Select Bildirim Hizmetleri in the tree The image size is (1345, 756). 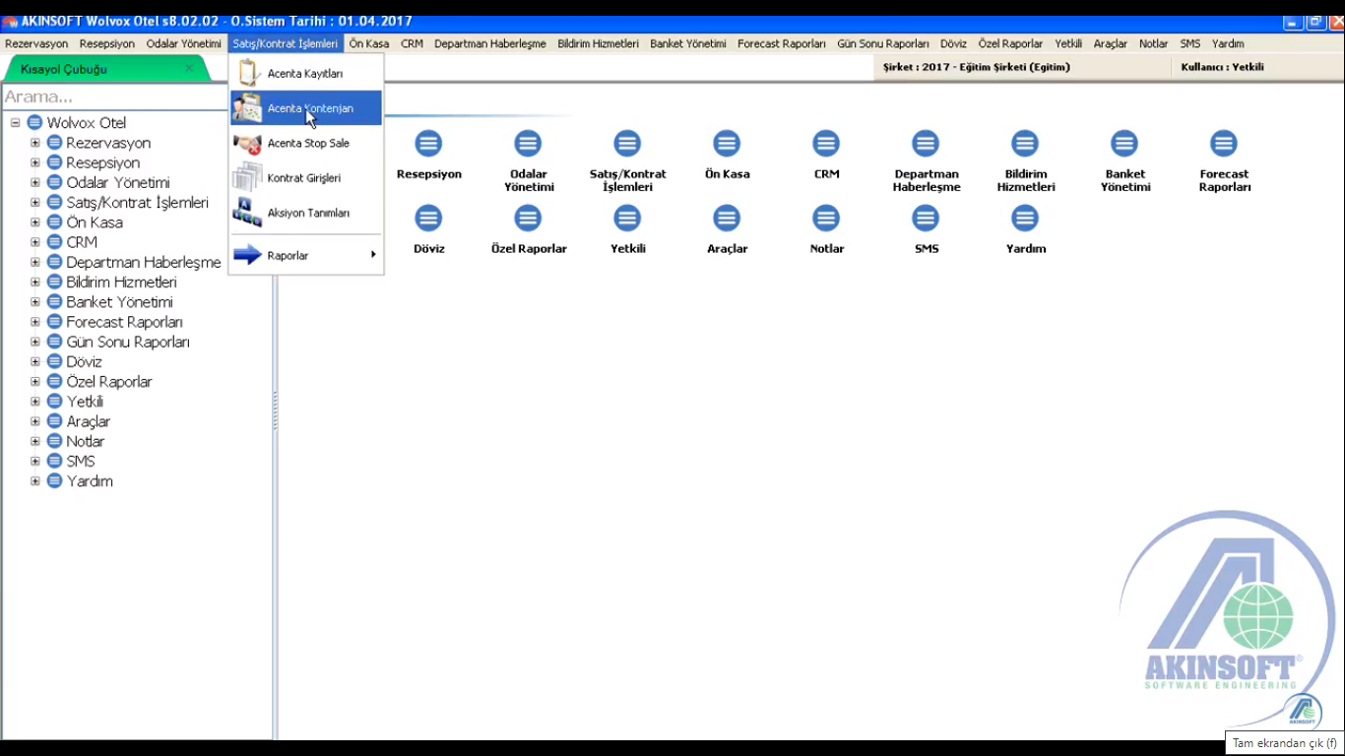[121, 283]
